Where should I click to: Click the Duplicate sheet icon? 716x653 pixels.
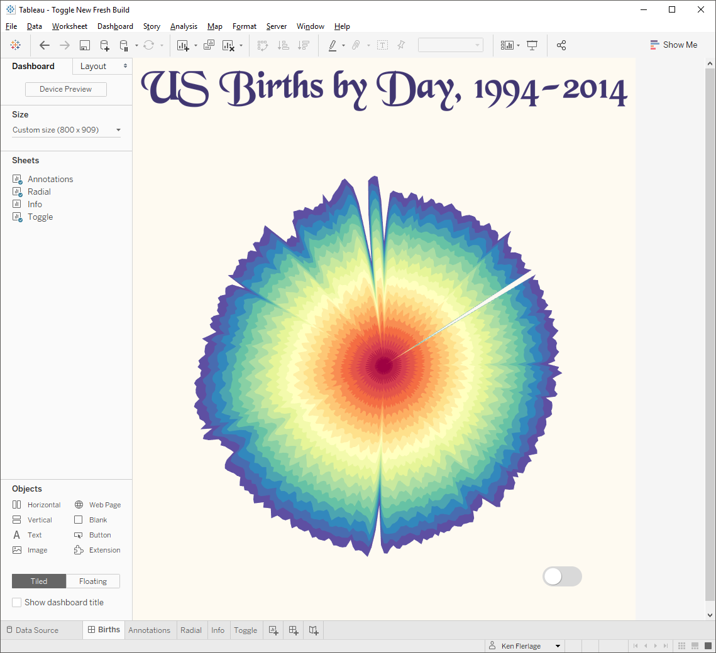pos(209,45)
